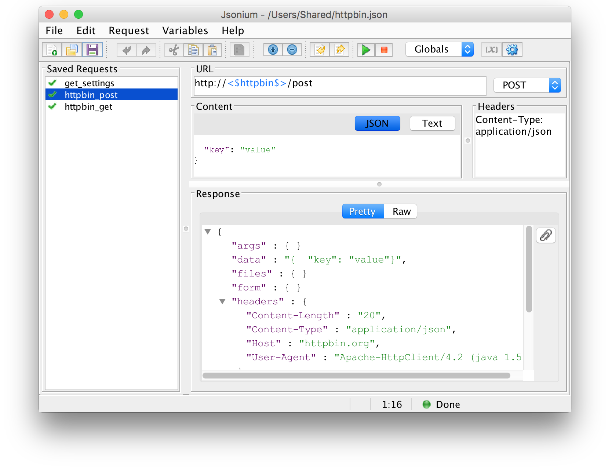Open the POST method dropdown
The image size is (612, 471).
tap(527, 85)
